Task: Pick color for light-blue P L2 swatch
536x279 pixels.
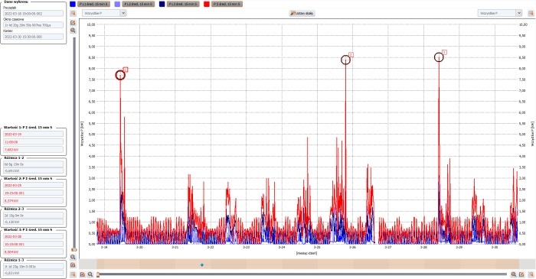Action: pos(117,4)
